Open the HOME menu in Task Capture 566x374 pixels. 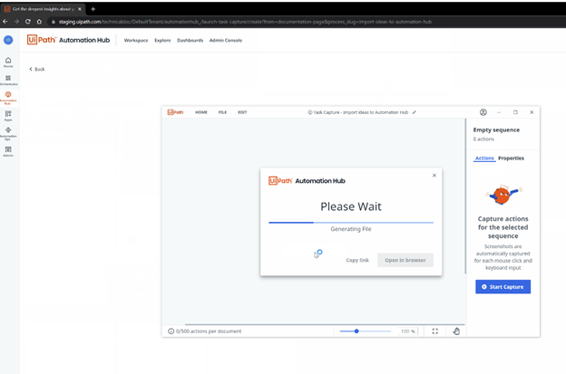[x=201, y=112]
